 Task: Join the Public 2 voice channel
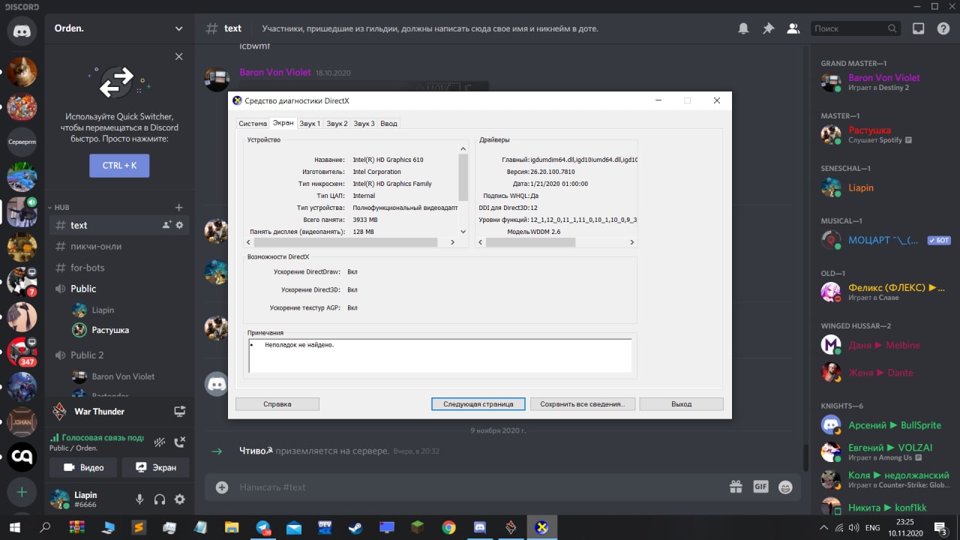click(x=118, y=355)
